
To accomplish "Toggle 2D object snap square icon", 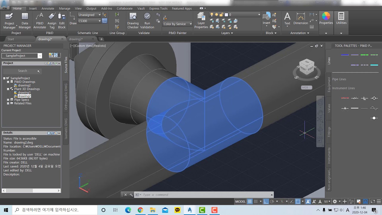I will tap(298, 202).
